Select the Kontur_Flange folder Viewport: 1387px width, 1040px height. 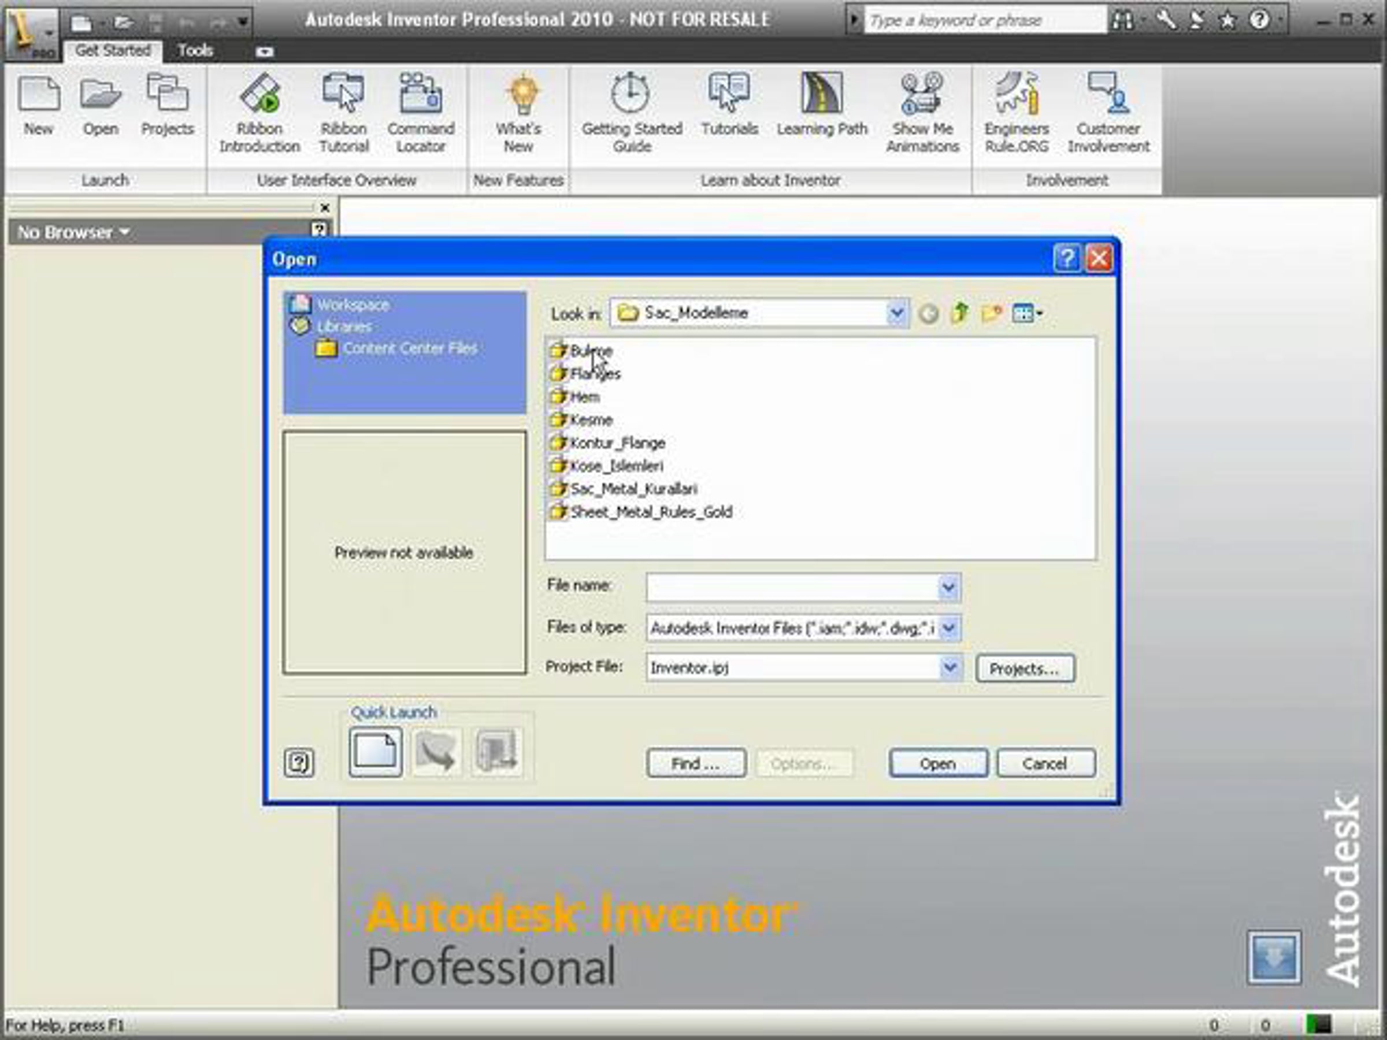(607, 443)
